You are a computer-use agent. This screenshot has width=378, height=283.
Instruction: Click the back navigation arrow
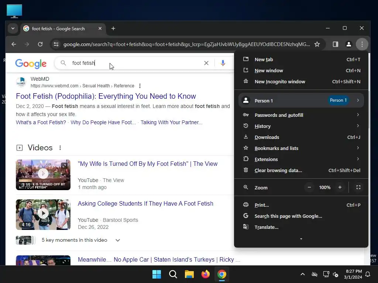coord(14,44)
